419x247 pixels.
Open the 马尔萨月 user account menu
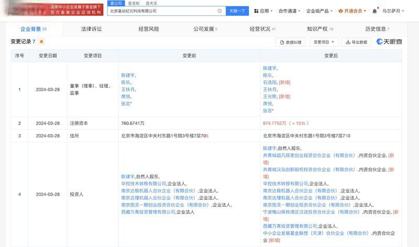(393, 10)
